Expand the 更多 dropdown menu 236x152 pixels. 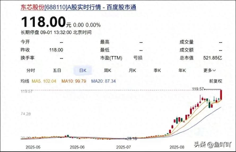click(x=209, y=70)
